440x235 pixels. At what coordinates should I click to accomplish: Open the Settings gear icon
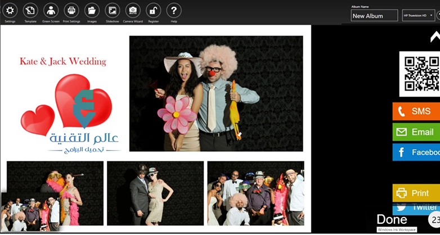(x=10, y=11)
